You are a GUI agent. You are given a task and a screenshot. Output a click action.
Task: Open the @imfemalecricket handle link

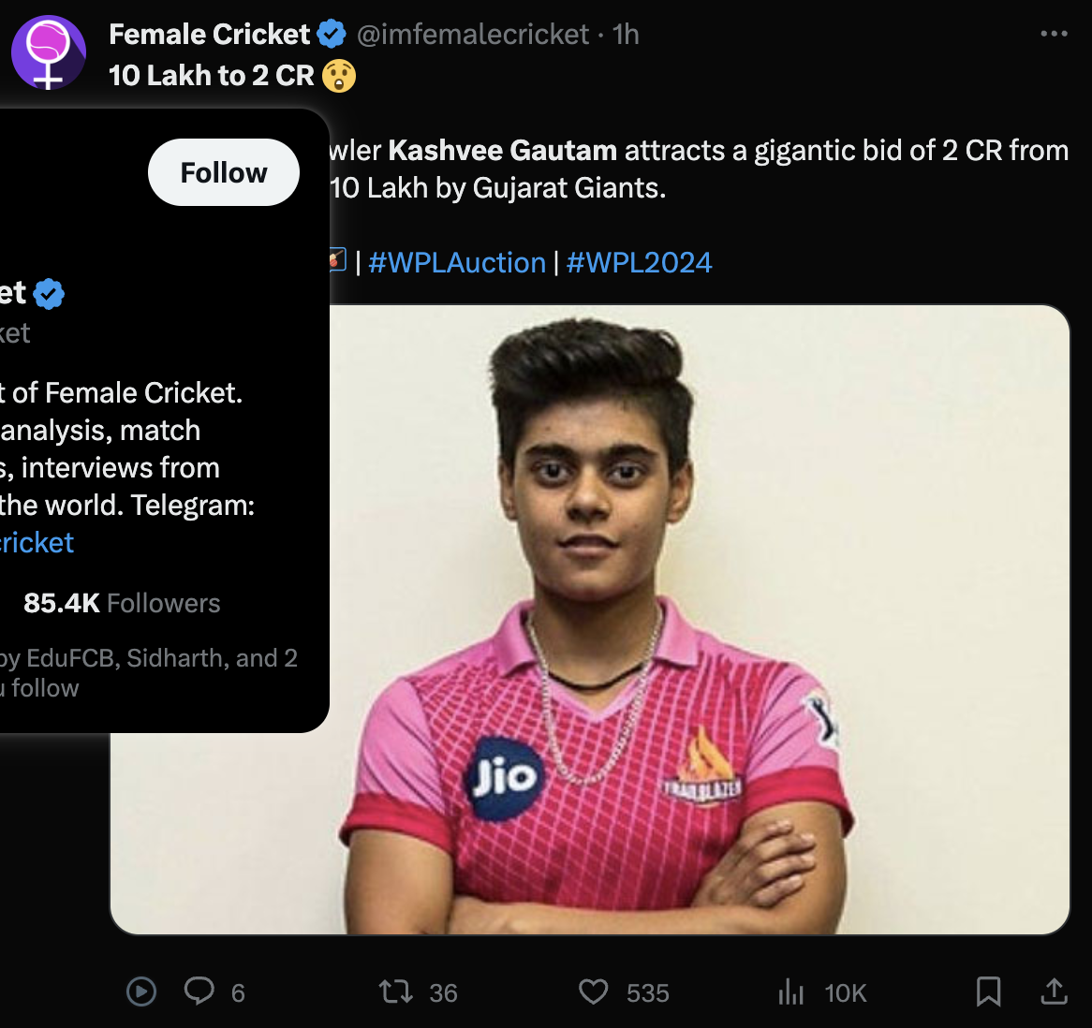click(473, 35)
